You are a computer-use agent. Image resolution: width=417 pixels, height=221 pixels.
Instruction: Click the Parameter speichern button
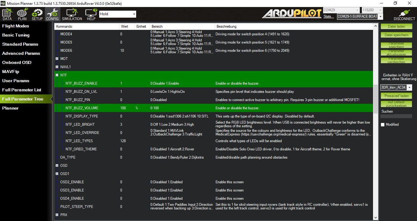(x=396, y=45)
